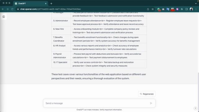
Task: Click the 'Verify user access controls' cell
Action: coord(109,64)
